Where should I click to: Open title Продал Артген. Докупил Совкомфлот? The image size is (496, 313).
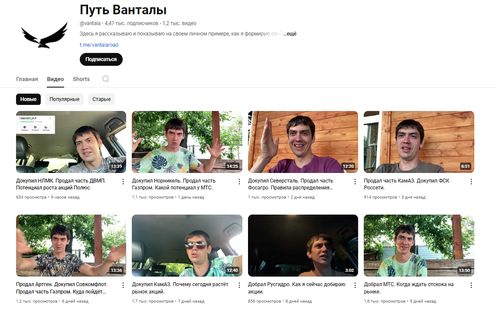pyautogui.click(x=62, y=288)
